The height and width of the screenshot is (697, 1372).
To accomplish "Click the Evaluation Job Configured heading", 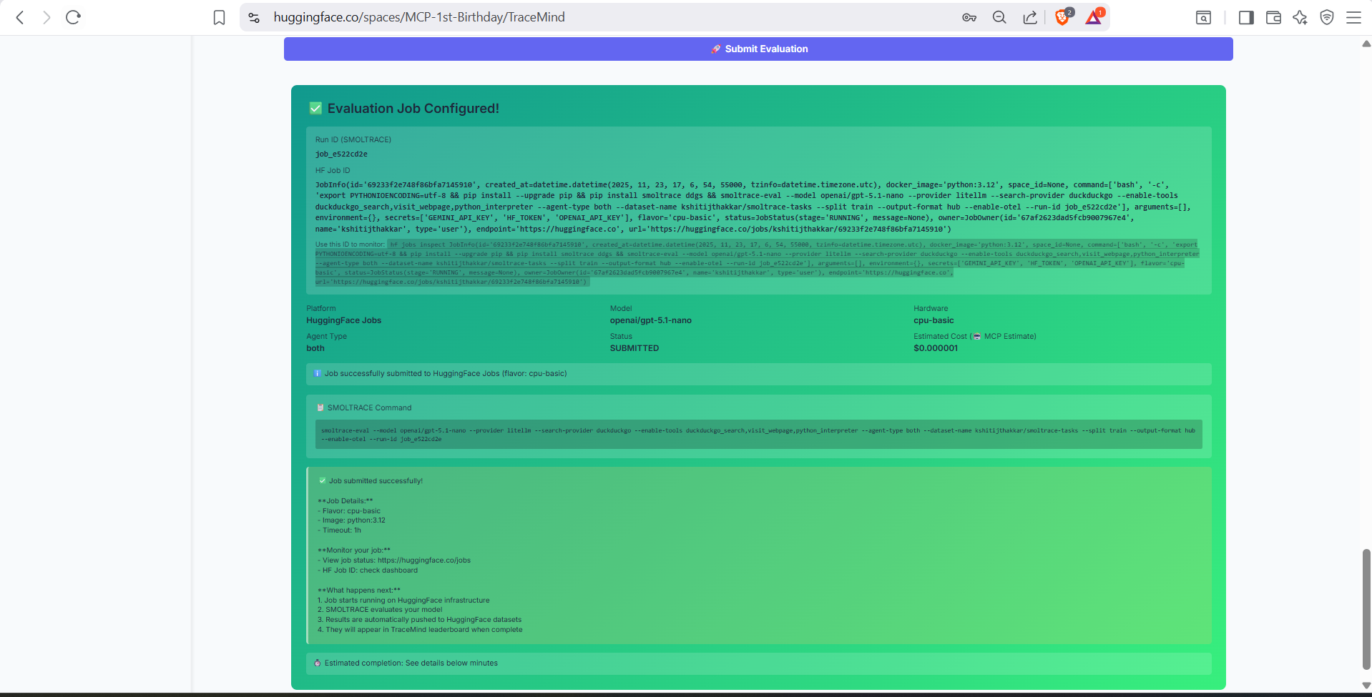I will click(x=413, y=109).
